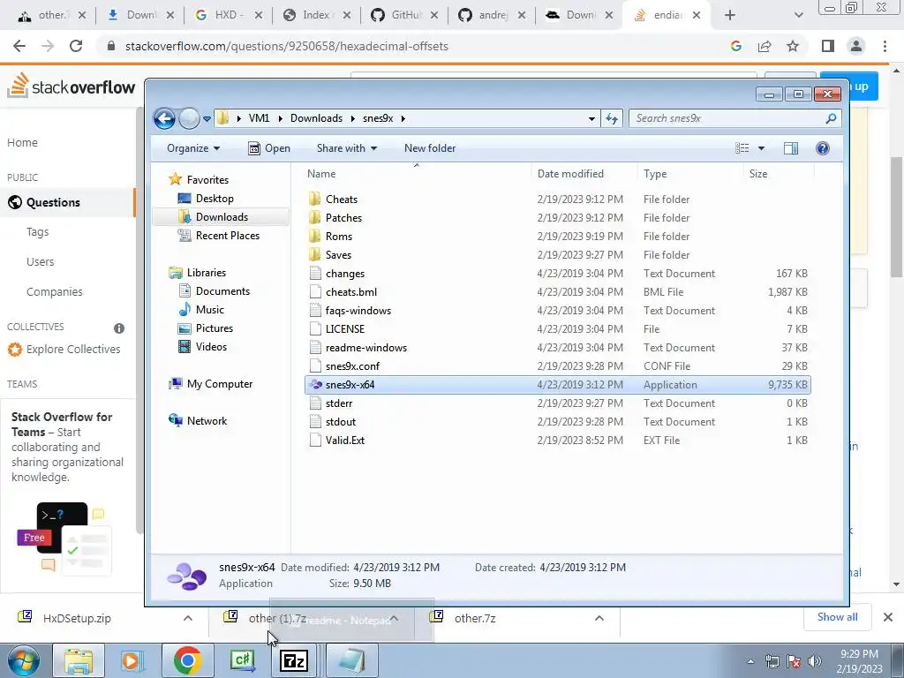Select Libraries in navigation pane
The width and height of the screenshot is (904, 678).
click(206, 273)
